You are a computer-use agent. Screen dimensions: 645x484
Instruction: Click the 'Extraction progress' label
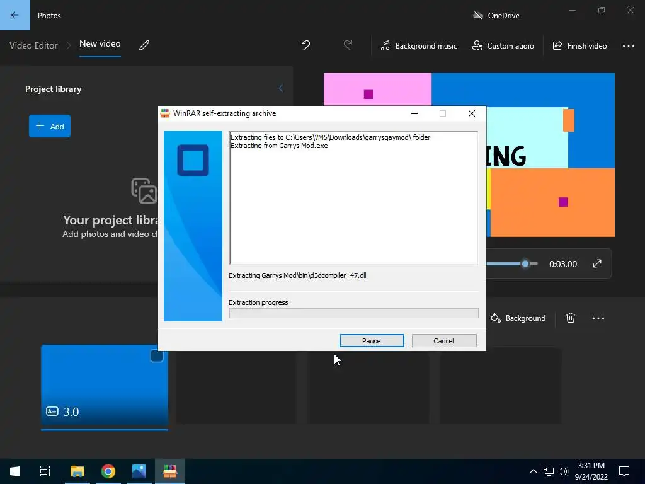click(258, 302)
